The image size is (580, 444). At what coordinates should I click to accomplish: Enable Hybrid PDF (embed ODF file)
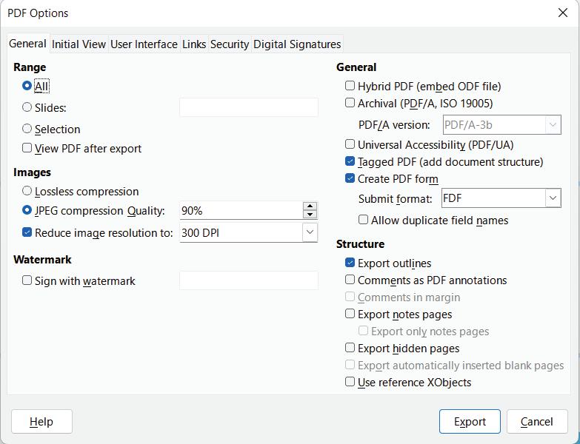click(x=350, y=86)
